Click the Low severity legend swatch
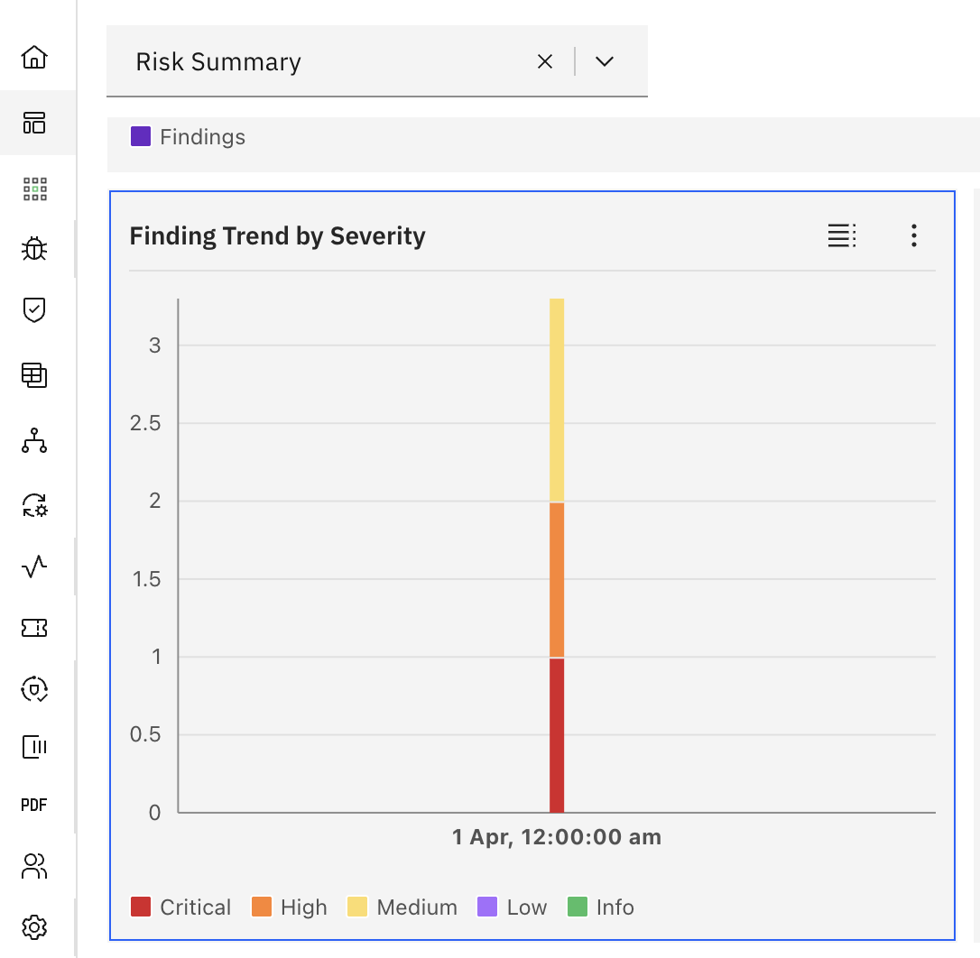Viewport: 980px width, 958px height. click(x=487, y=907)
